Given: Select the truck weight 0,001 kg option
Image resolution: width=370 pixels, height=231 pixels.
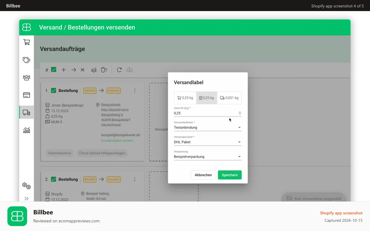Looking at the screenshot, I should [x=229, y=98].
